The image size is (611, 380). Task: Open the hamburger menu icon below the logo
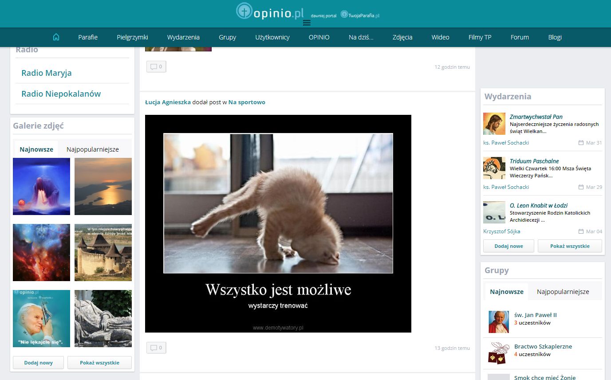(307, 23)
